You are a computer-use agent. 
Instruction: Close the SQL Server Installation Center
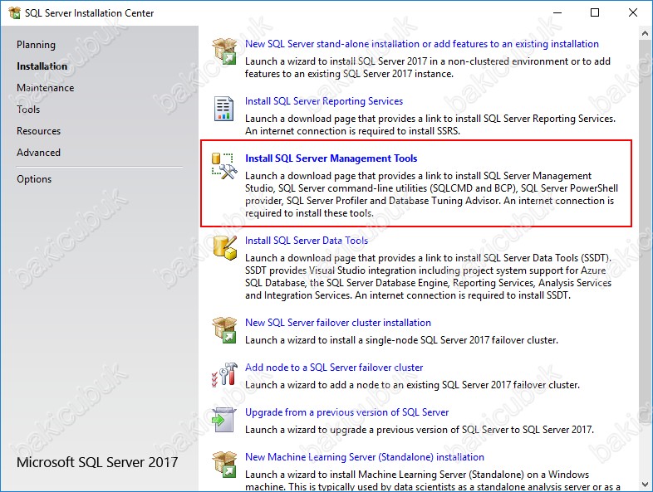point(632,13)
